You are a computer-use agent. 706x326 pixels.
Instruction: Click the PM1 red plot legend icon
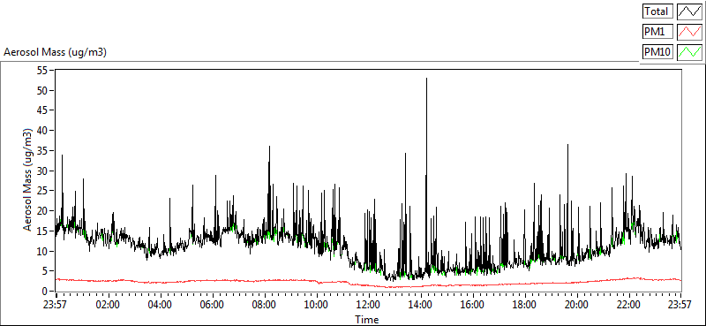(x=689, y=32)
